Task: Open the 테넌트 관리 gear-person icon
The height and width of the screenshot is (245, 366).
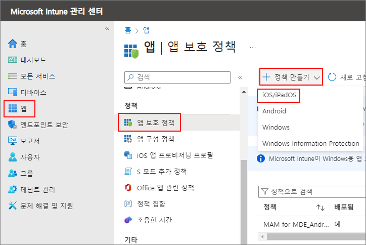Action: 13,189
